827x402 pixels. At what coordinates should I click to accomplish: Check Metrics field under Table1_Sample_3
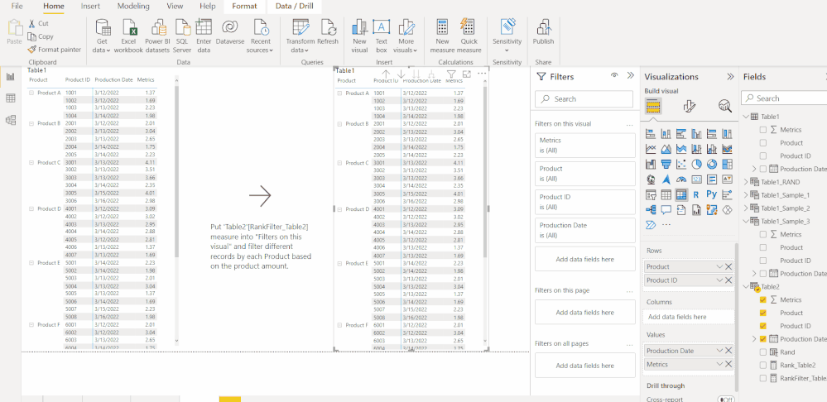click(762, 234)
